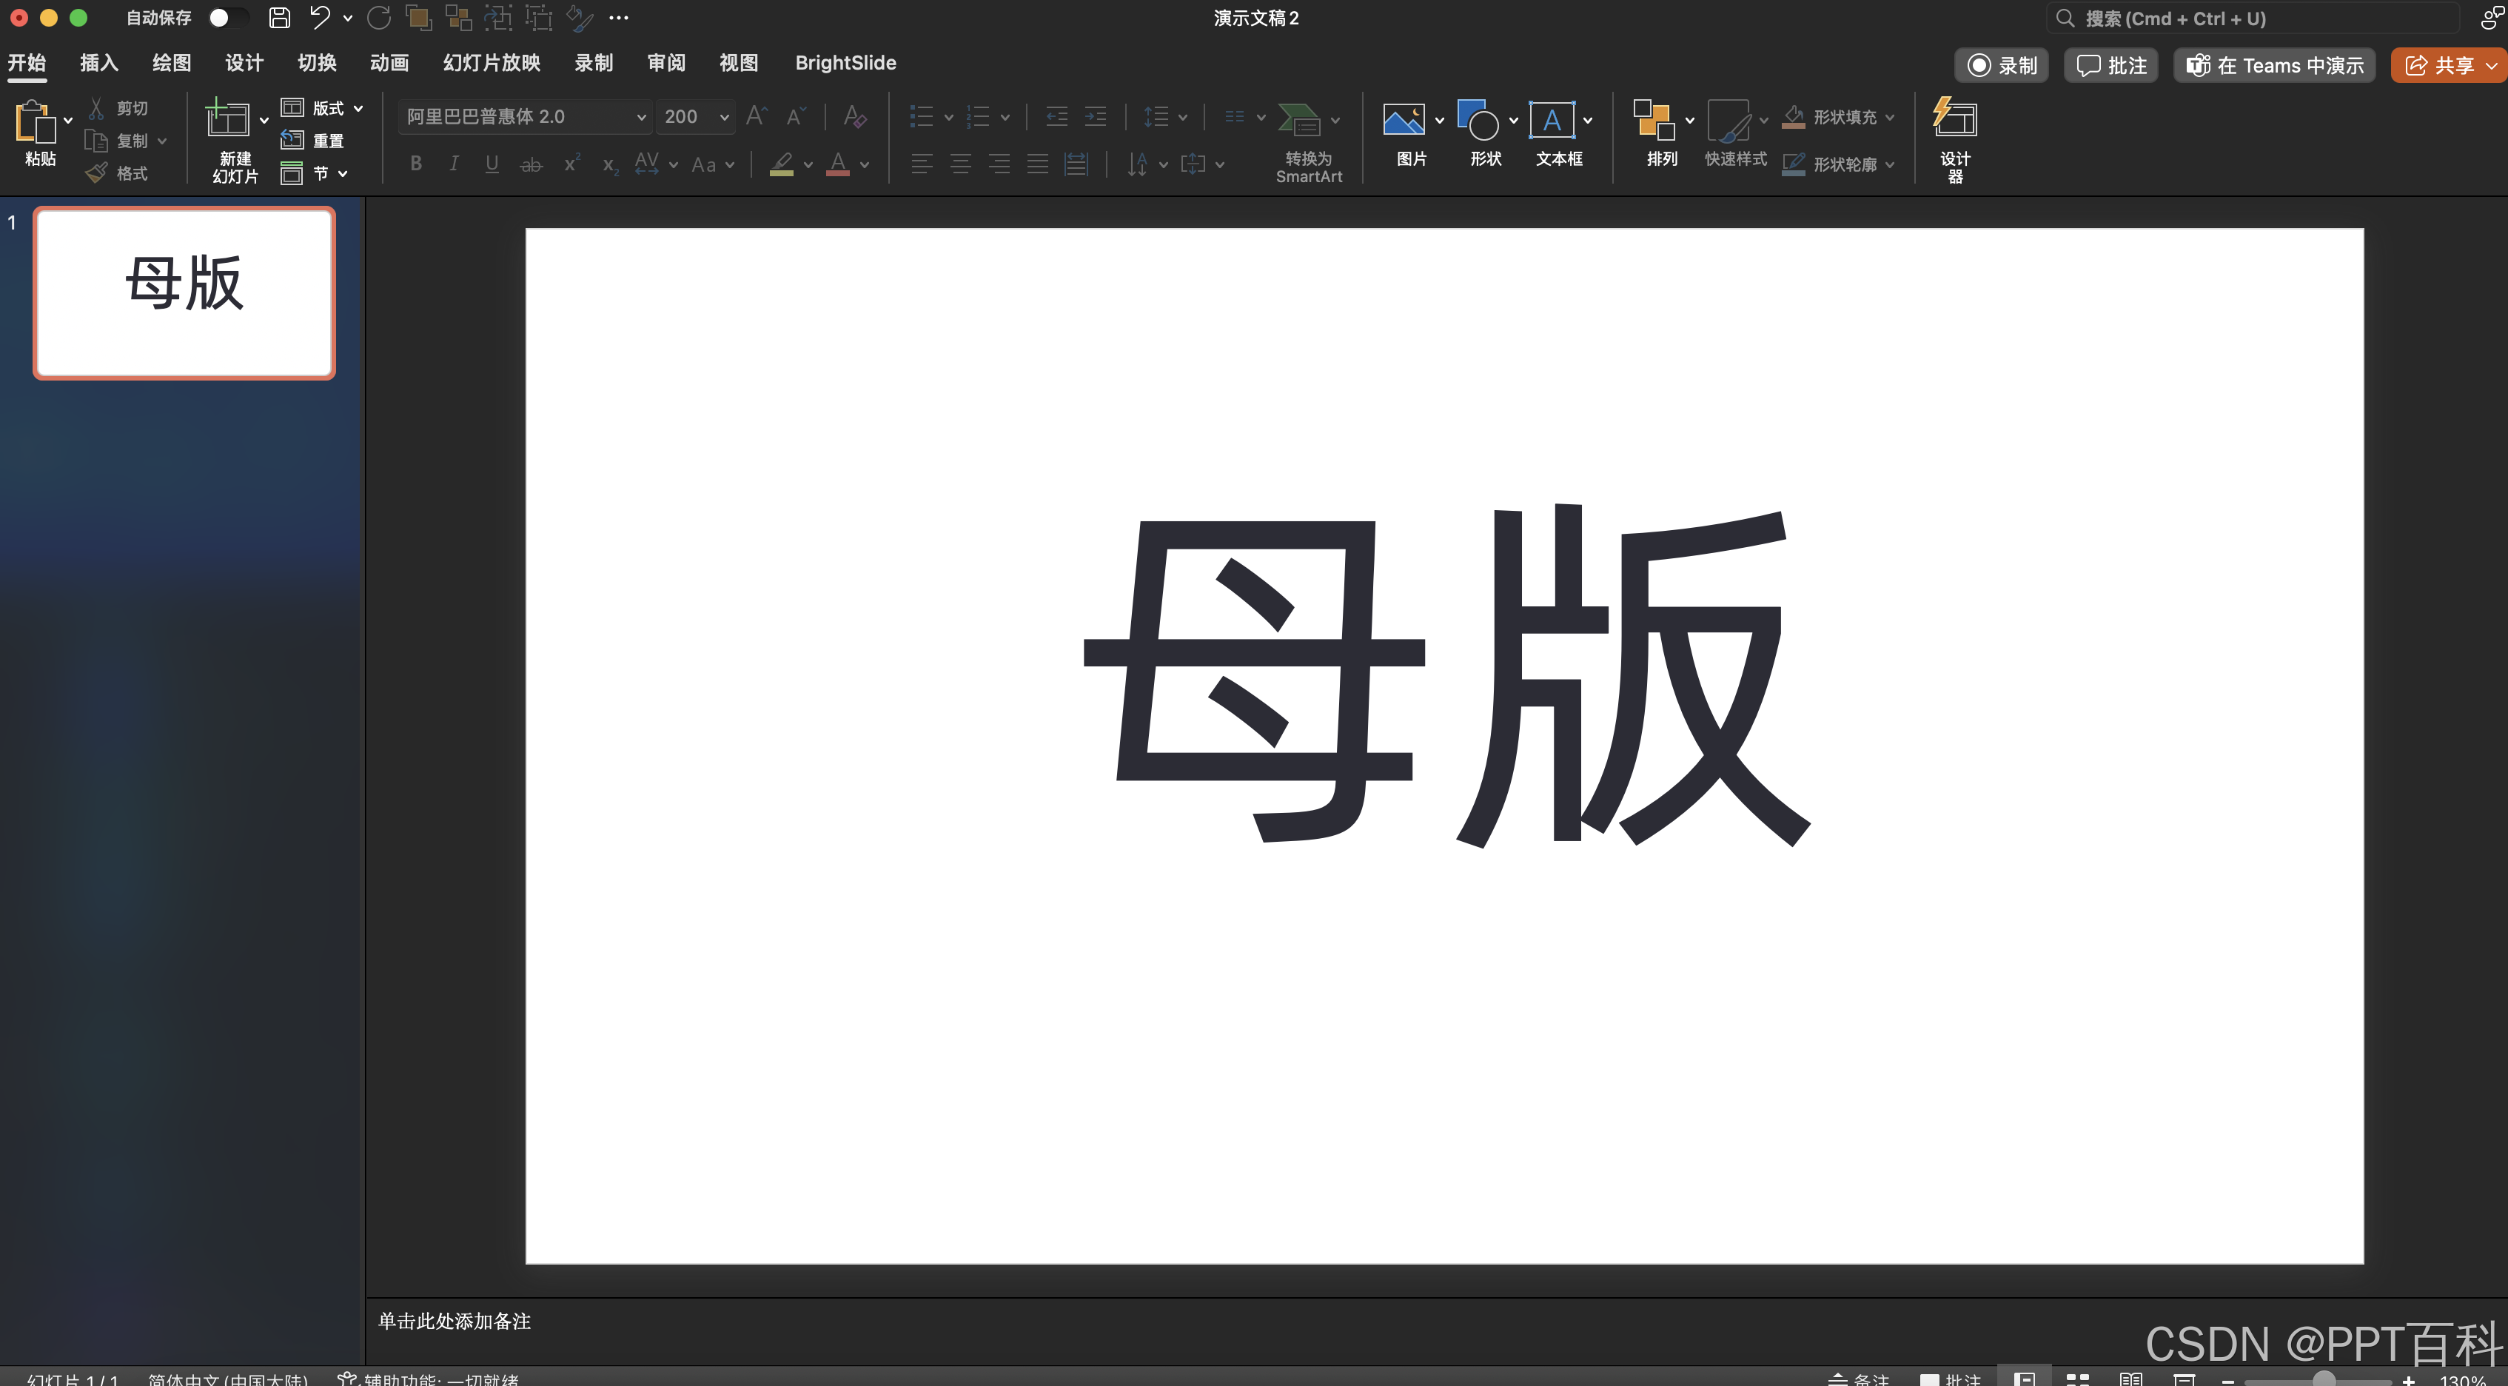Image resolution: width=2508 pixels, height=1386 pixels.
Task: Click Convert to SmartArt icon
Action: pos(1298,121)
